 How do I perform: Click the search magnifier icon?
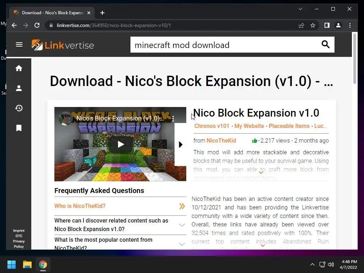tap(325, 44)
